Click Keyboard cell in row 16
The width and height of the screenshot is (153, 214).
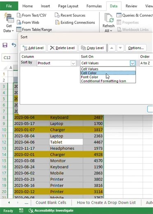tap(66, 167)
